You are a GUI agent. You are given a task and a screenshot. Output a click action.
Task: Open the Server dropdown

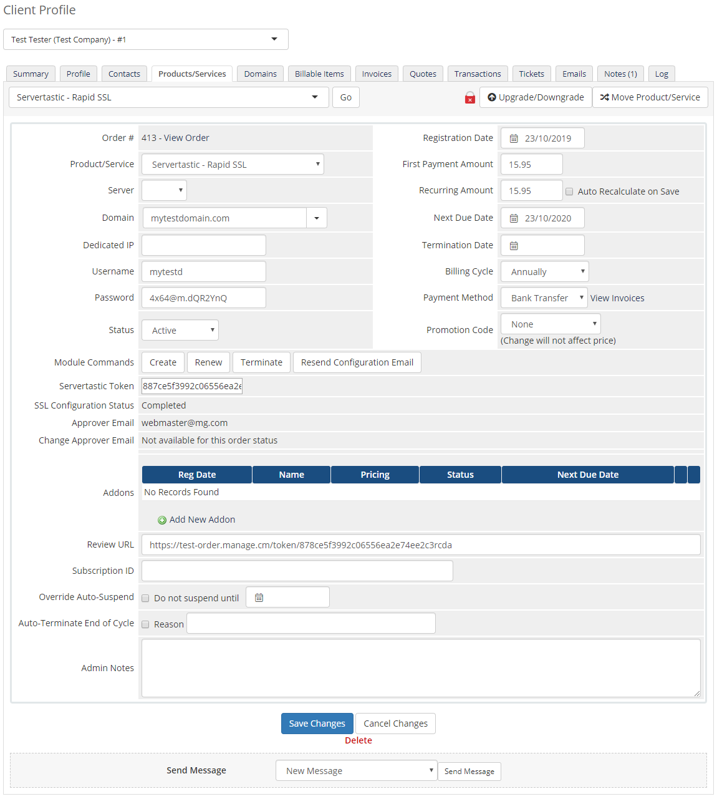coord(164,190)
